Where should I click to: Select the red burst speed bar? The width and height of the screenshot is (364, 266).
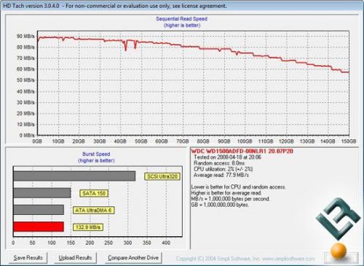tap(39, 227)
